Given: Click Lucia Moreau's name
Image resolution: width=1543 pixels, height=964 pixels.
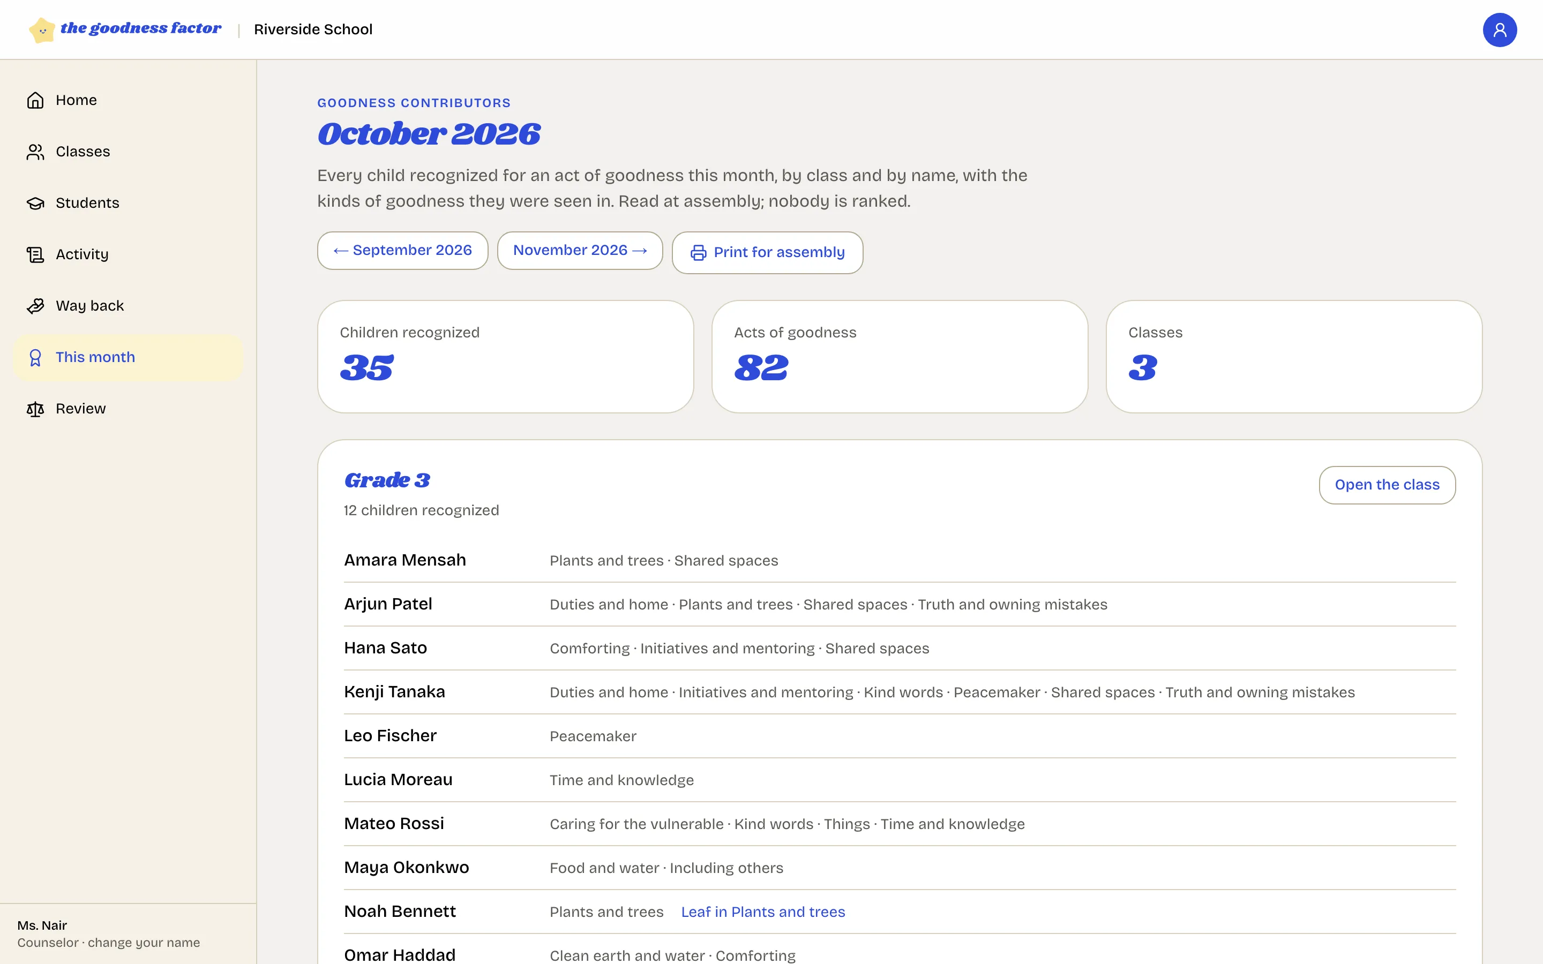Looking at the screenshot, I should (398, 780).
